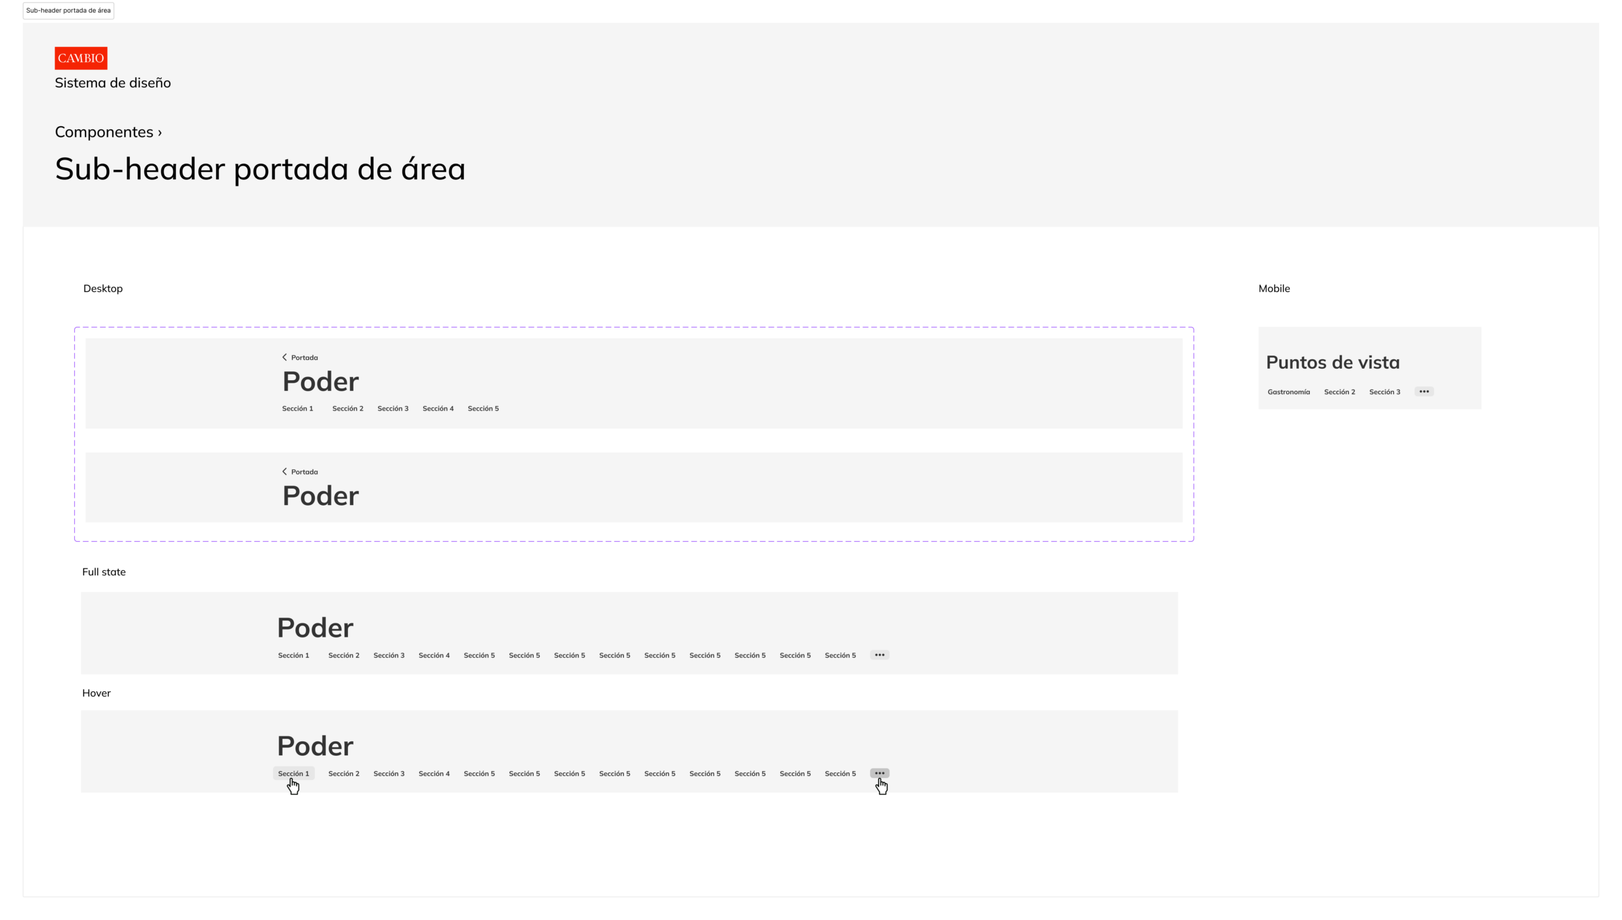This screenshot has width=1622, height=920.
Task: Click the red CAMBIO logo
Action: 80,58
